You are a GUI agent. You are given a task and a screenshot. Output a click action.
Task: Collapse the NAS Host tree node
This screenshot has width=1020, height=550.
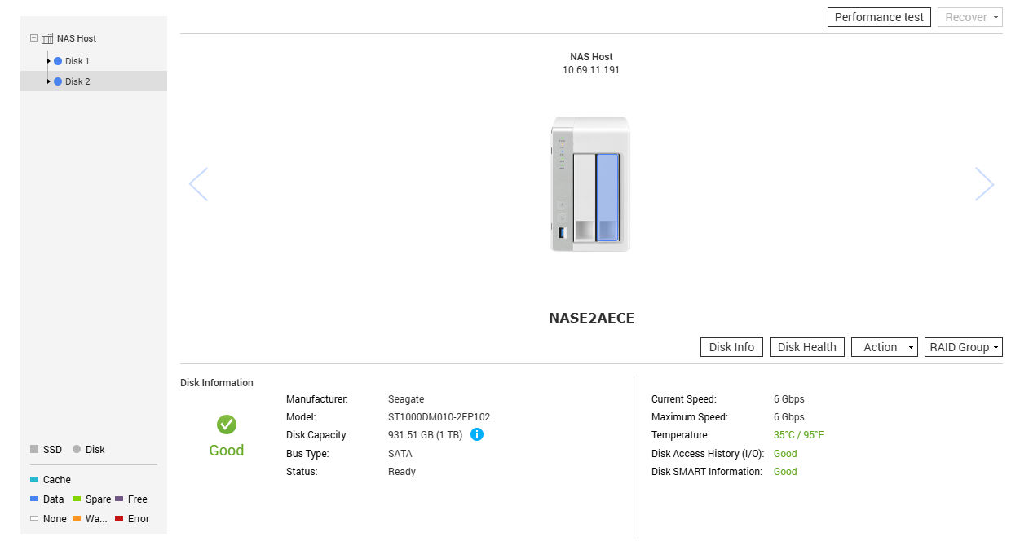(33, 38)
